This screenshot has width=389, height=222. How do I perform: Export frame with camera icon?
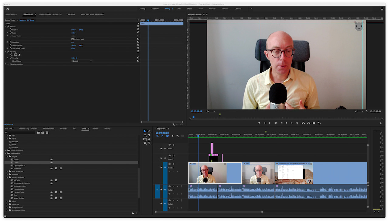[314, 123]
